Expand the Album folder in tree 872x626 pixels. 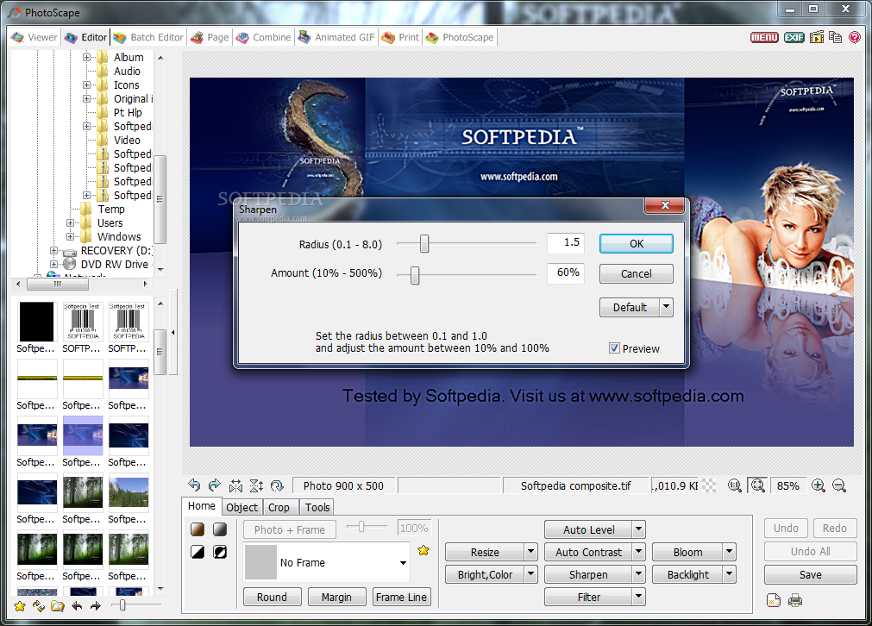[86, 57]
